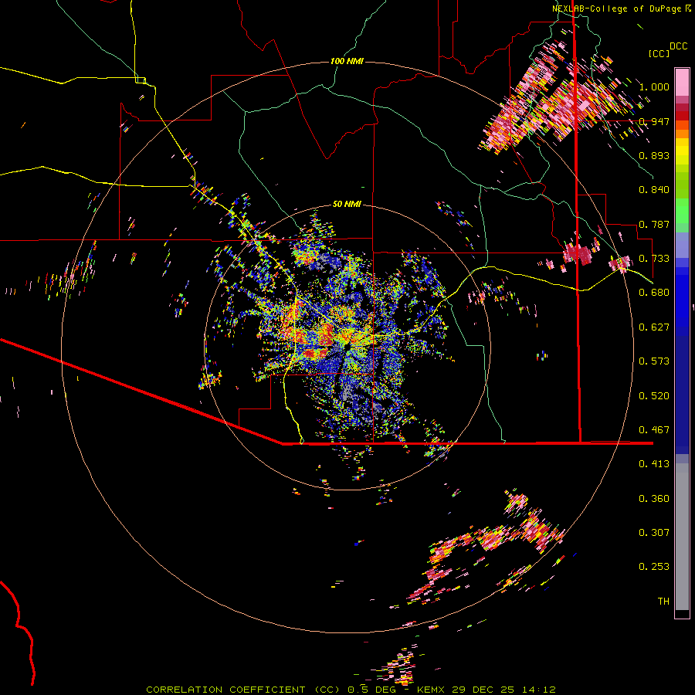The image size is (695, 695).
Task: Click the 0.253 legend value
Action: (654, 567)
